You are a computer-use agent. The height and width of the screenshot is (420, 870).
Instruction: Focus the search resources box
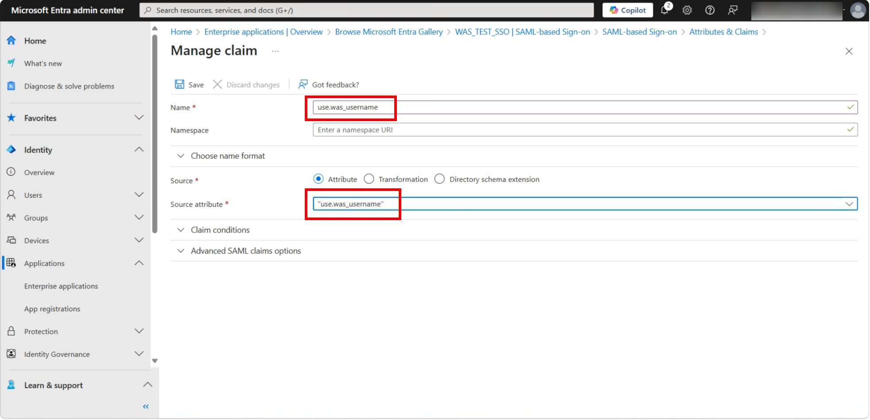click(x=367, y=10)
